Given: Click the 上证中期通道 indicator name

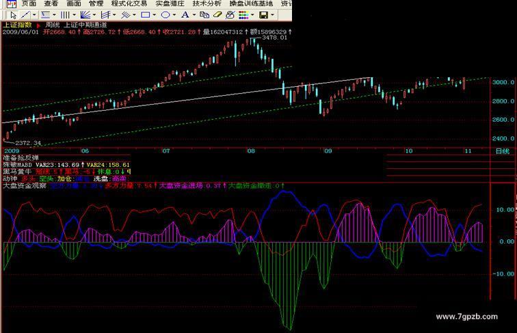Looking at the screenshot, I should click(x=85, y=25).
